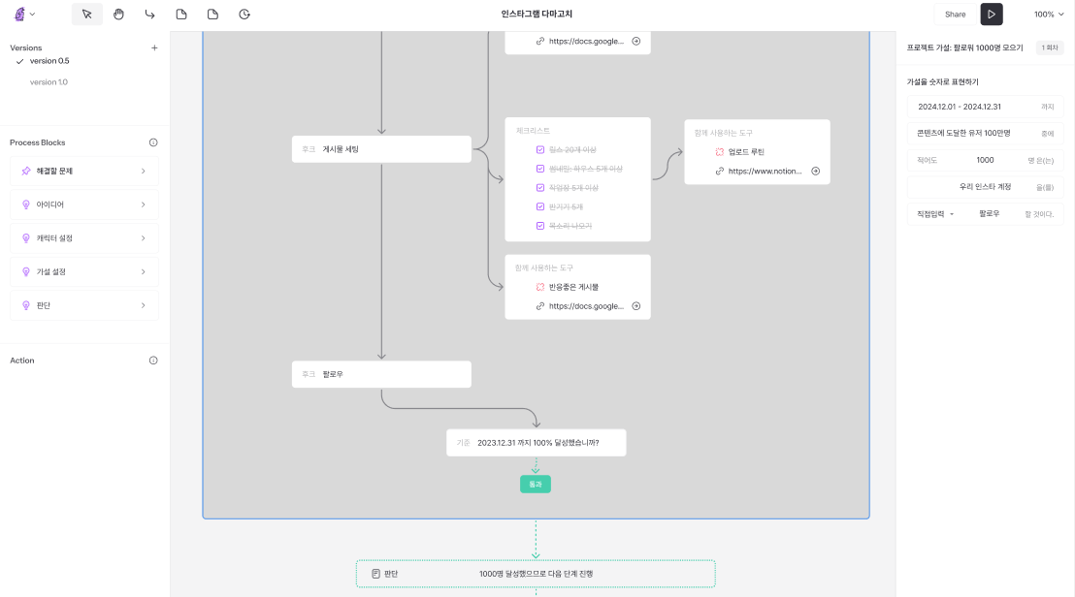Click the green 통과 button
This screenshot has width=1075, height=597.
pos(535,484)
